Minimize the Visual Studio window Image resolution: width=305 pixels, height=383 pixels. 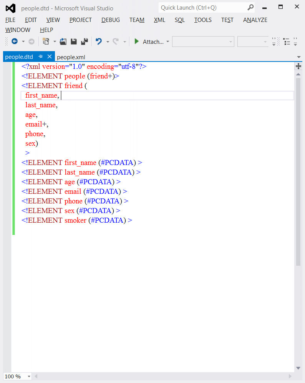(265, 8)
